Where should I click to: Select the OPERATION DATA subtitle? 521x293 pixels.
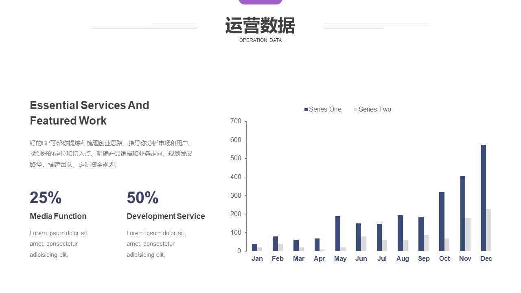260,40
